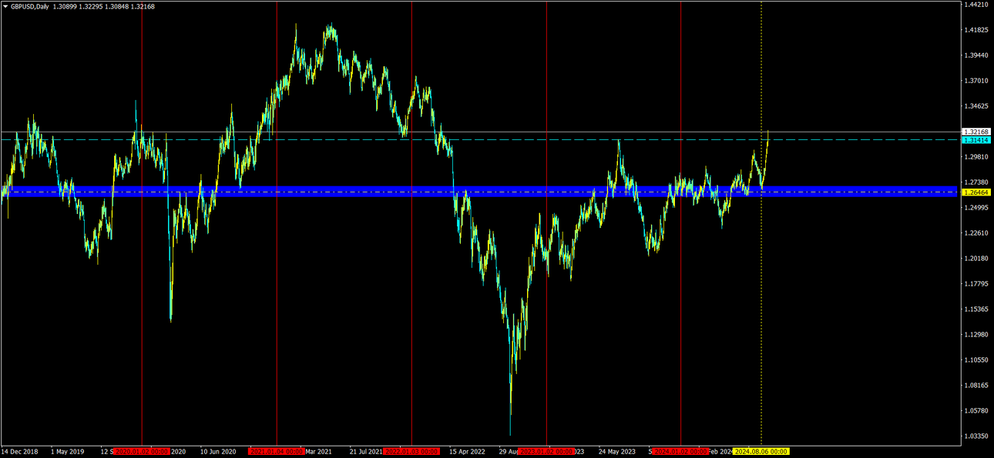The width and height of the screenshot is (994, 458).
Task: Click price scale value 1.34625
Action: click(x=976, y=106)
